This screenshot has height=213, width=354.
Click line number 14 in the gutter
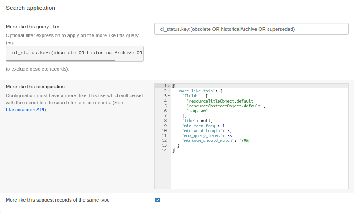click(x=164, y=151)
